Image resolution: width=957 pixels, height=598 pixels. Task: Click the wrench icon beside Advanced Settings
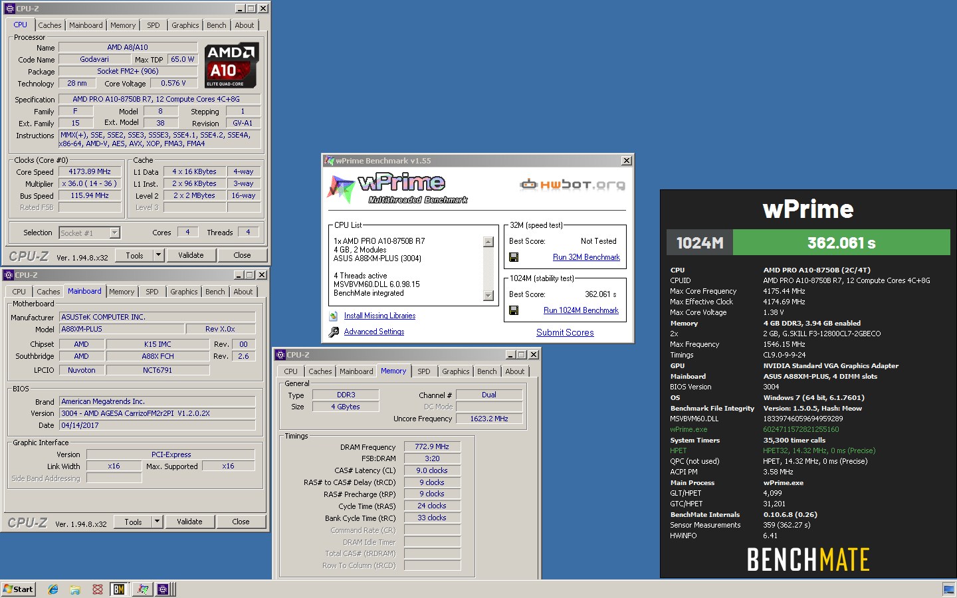coord(334,332)
